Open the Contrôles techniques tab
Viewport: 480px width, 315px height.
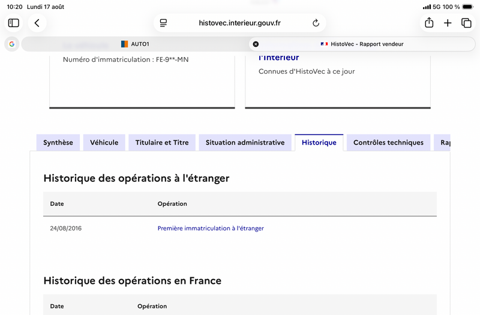[x=388, y=143]
